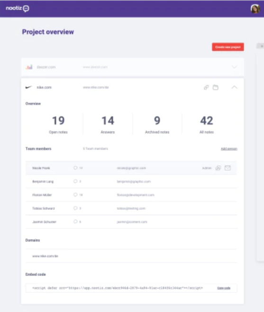Click the mail icon in Admin row
The height and width of the screenshot is (312, 264).
pyautogui.click(x=228, y=168)
